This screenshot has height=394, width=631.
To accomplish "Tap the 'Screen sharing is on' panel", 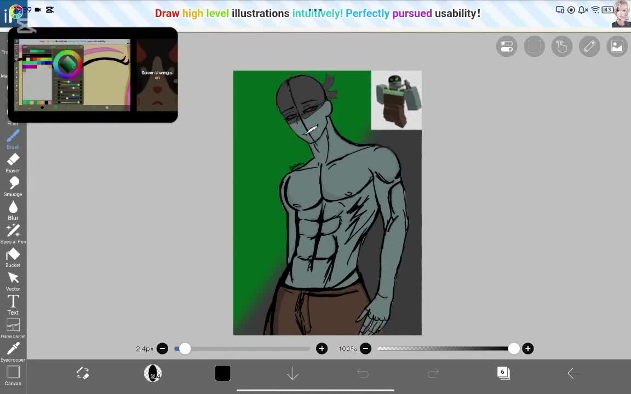I will pos(157,75).
